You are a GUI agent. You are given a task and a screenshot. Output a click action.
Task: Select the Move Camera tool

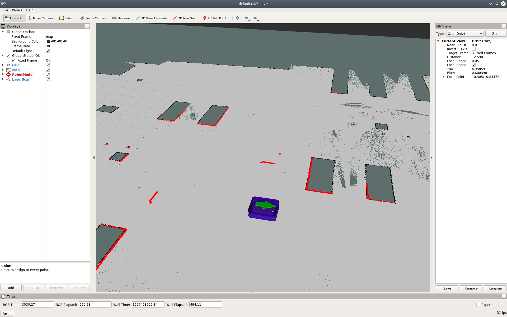tap(40, 18)
